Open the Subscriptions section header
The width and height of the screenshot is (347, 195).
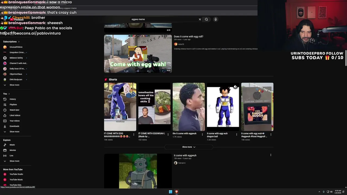pyautogui.click(x=11, y=42)
